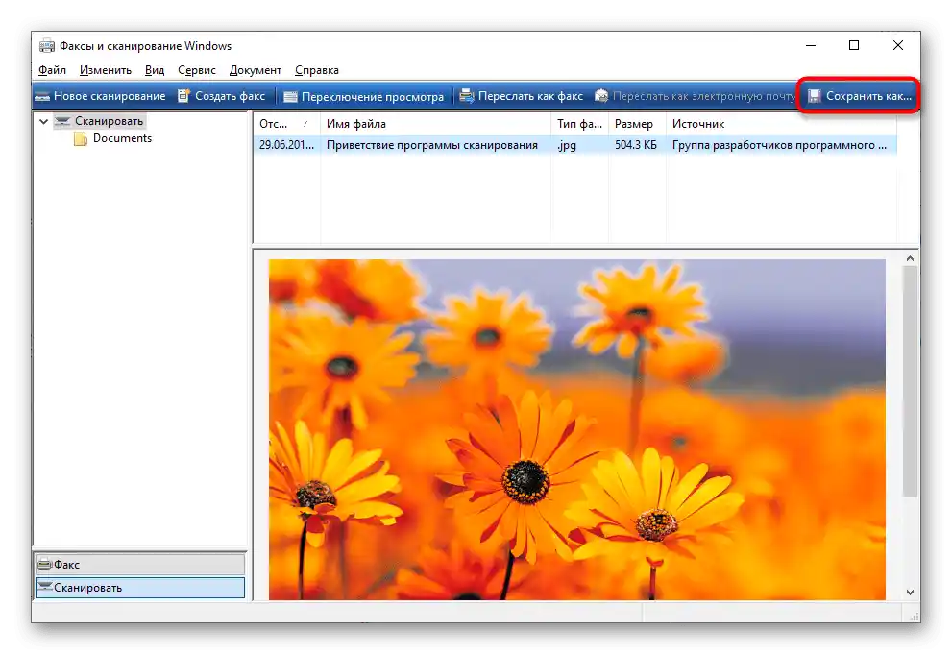Screen dimensions: 952x654
Task: Click the flower preview image
Action: [576, 429]
